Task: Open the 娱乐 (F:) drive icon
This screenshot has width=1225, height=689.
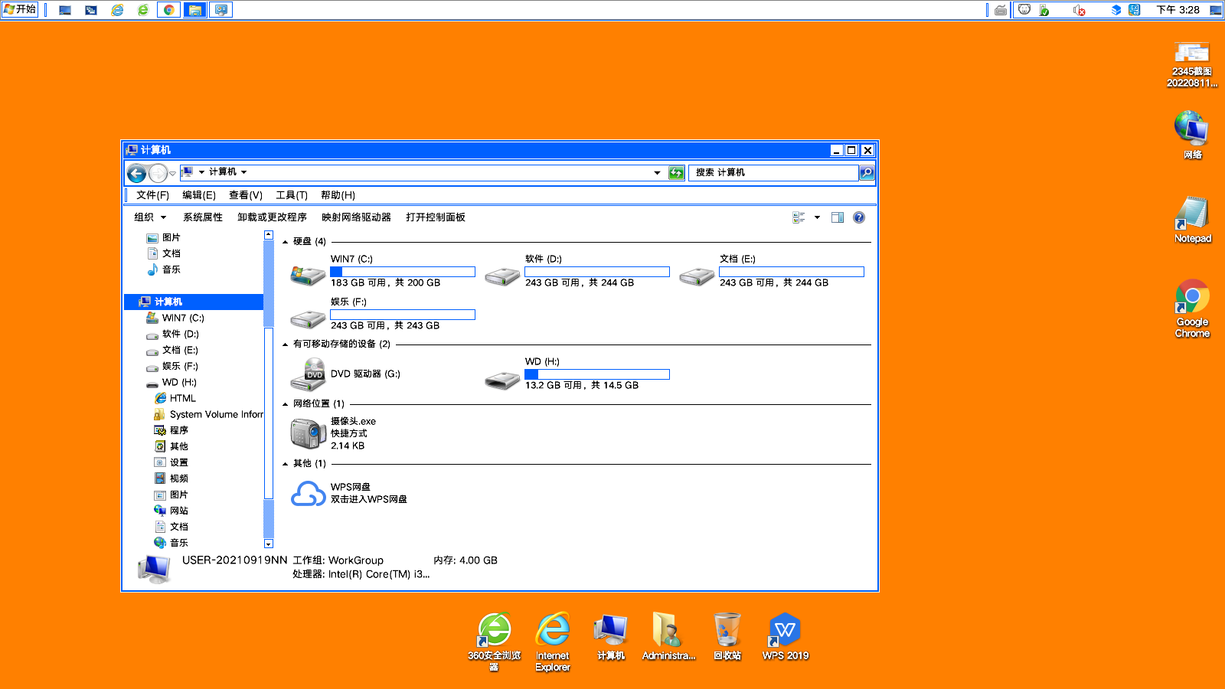Action: pos(308,318)
